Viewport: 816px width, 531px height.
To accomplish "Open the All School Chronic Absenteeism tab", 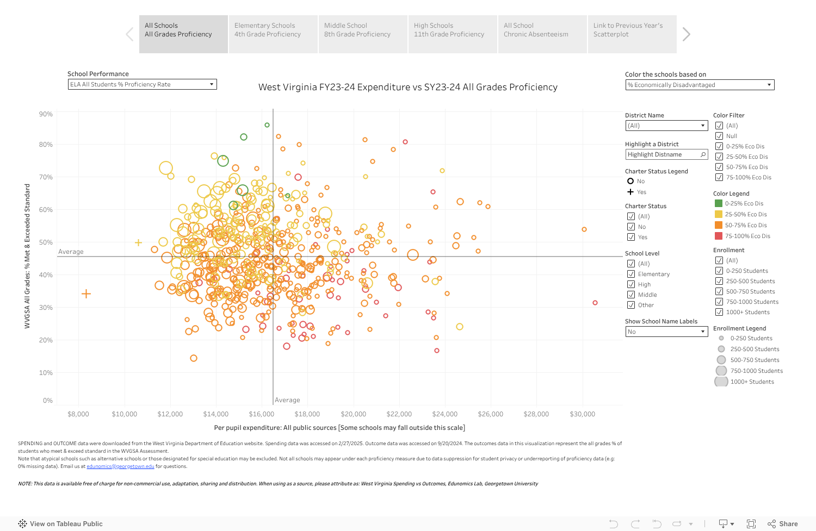I will point(542,34).
